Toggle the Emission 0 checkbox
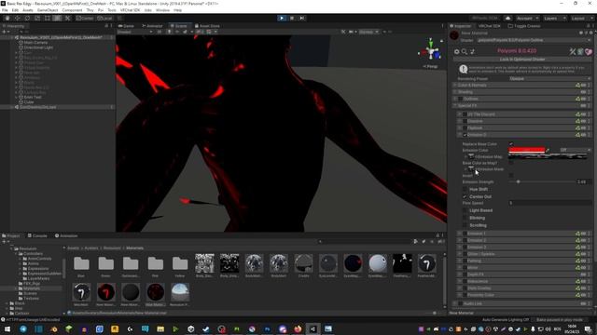 click(465, 135)
